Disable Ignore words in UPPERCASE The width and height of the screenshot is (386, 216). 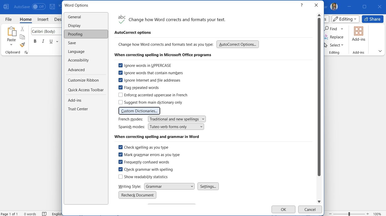tap(121, 66)
